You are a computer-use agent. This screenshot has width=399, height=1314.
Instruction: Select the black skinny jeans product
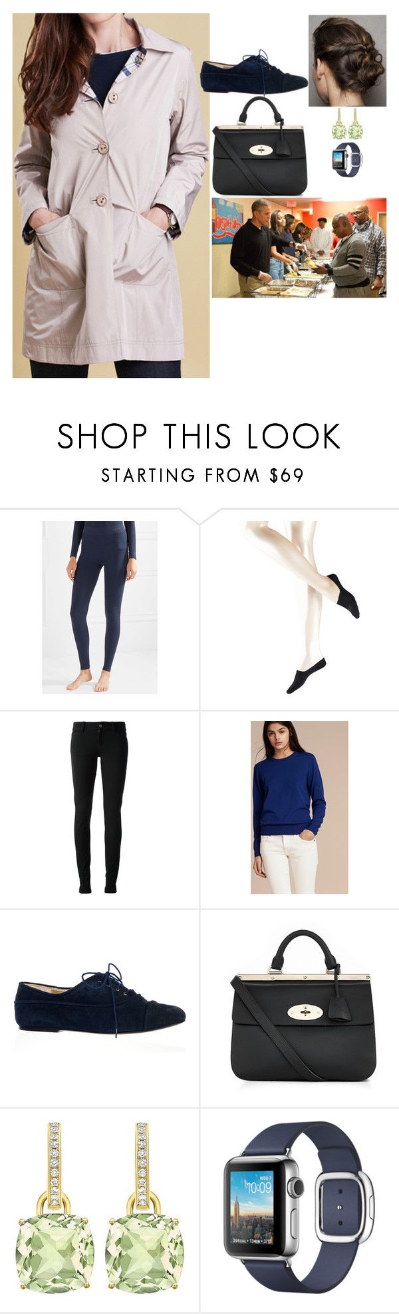tap(100, 807)
